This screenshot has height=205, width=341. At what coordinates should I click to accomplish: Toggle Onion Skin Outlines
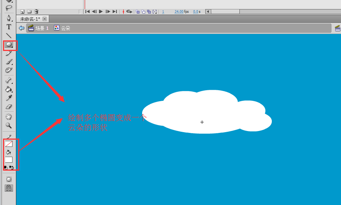coord(143,12)
